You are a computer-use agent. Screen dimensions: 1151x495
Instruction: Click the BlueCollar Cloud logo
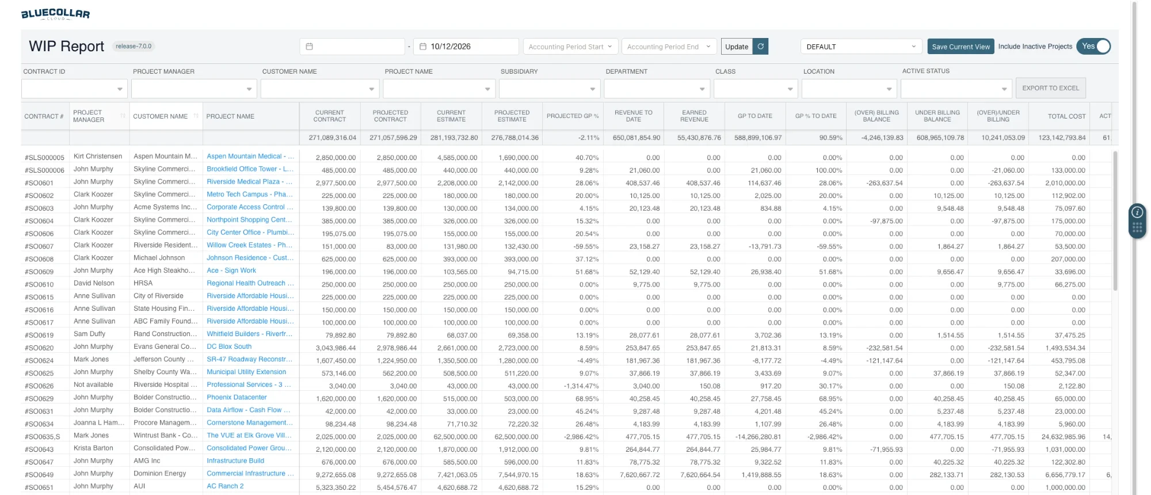55,14
